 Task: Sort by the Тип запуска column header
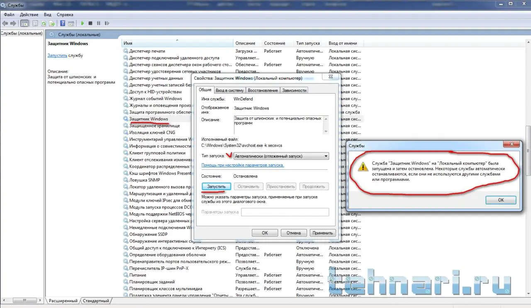[310, 43]
